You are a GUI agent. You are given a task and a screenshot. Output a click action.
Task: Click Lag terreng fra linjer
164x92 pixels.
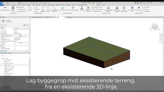97,7
